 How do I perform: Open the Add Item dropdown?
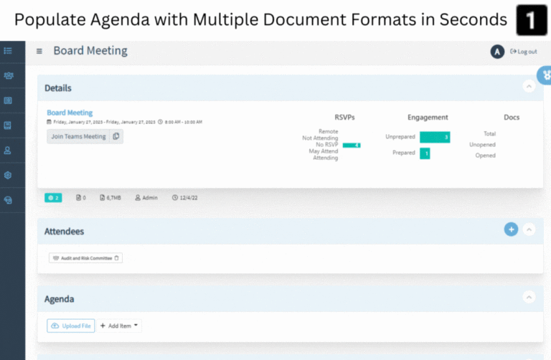119,326
